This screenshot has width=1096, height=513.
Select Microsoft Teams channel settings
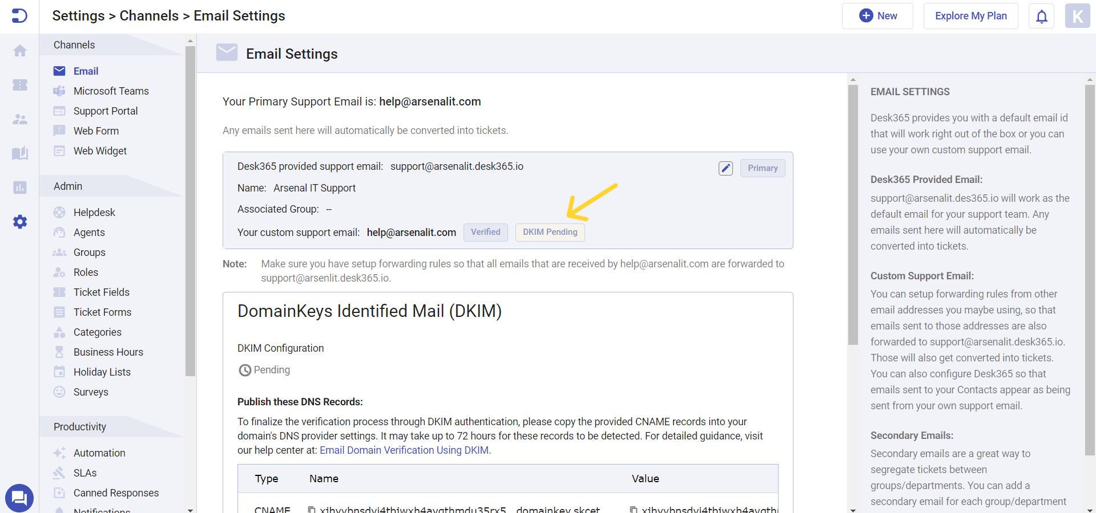[x=111, y=91]
